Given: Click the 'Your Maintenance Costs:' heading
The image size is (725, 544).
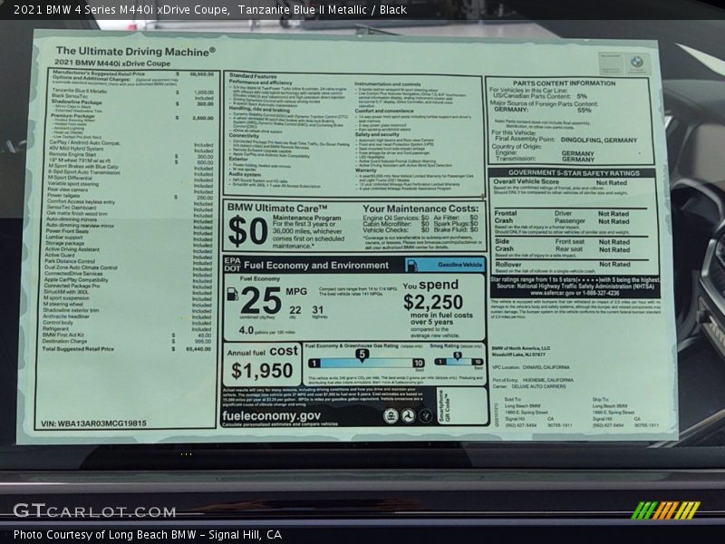Looking at the screenshot, I should [x=420, y=209].
